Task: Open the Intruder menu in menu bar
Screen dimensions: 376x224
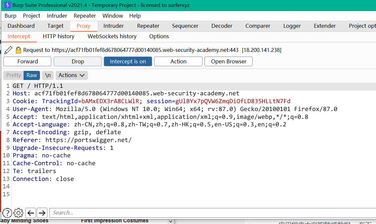Action: [x=57, y=16]
